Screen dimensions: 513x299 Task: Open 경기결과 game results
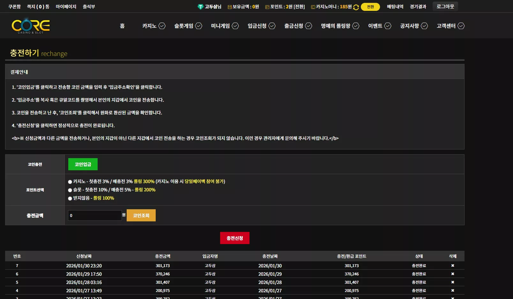click(x=418, y=7)
